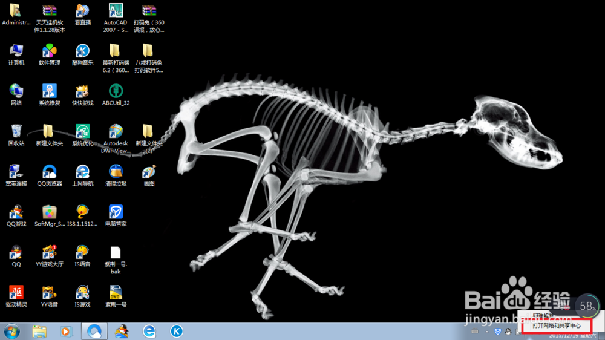Open media player from taskbar
Screen dimensions: 605x340
click(x=66, y=331)
